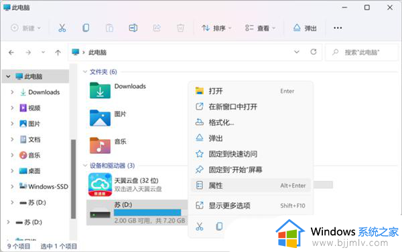Open the three-dots See more menu

[338, 28]
